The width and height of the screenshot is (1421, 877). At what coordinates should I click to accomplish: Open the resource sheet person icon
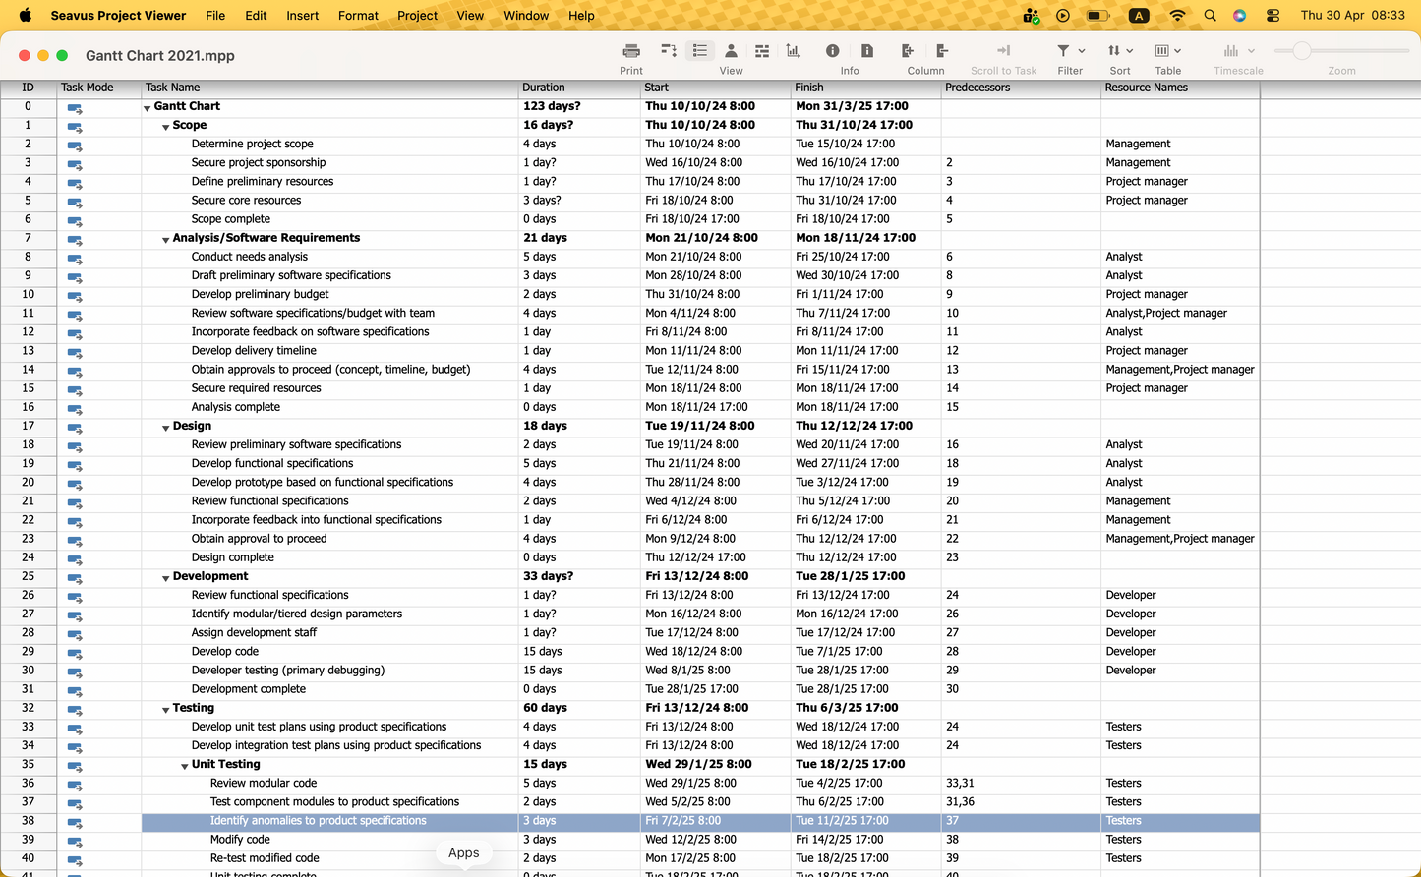click(x=731, y=51)
